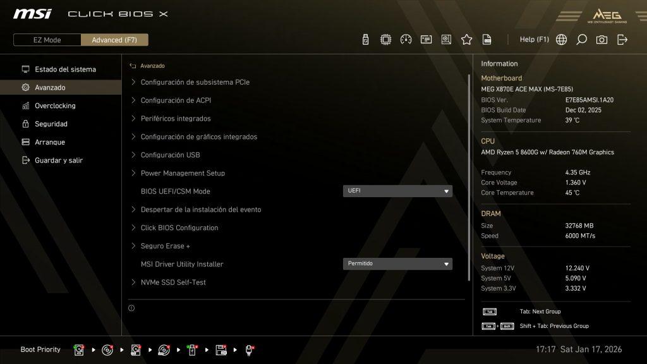Click the MSI logo

coord(32,14)
